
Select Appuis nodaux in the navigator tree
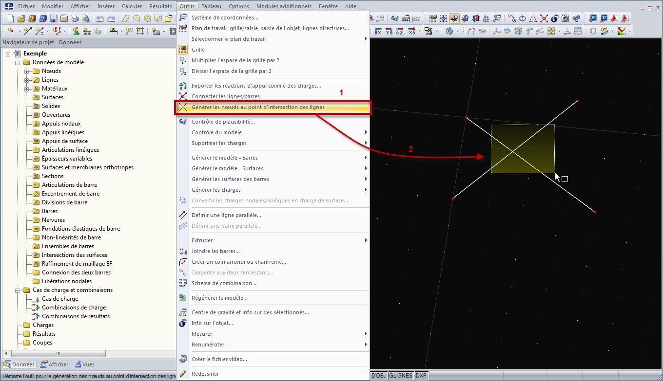(61, 124)
